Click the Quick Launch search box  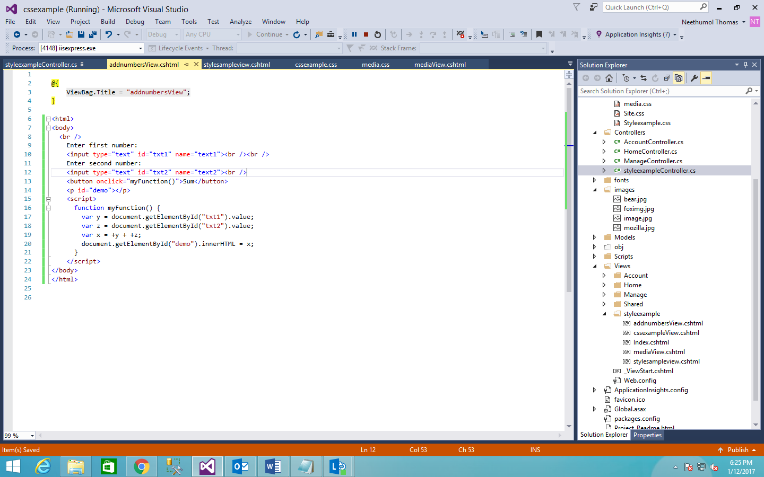pos(656,7)
